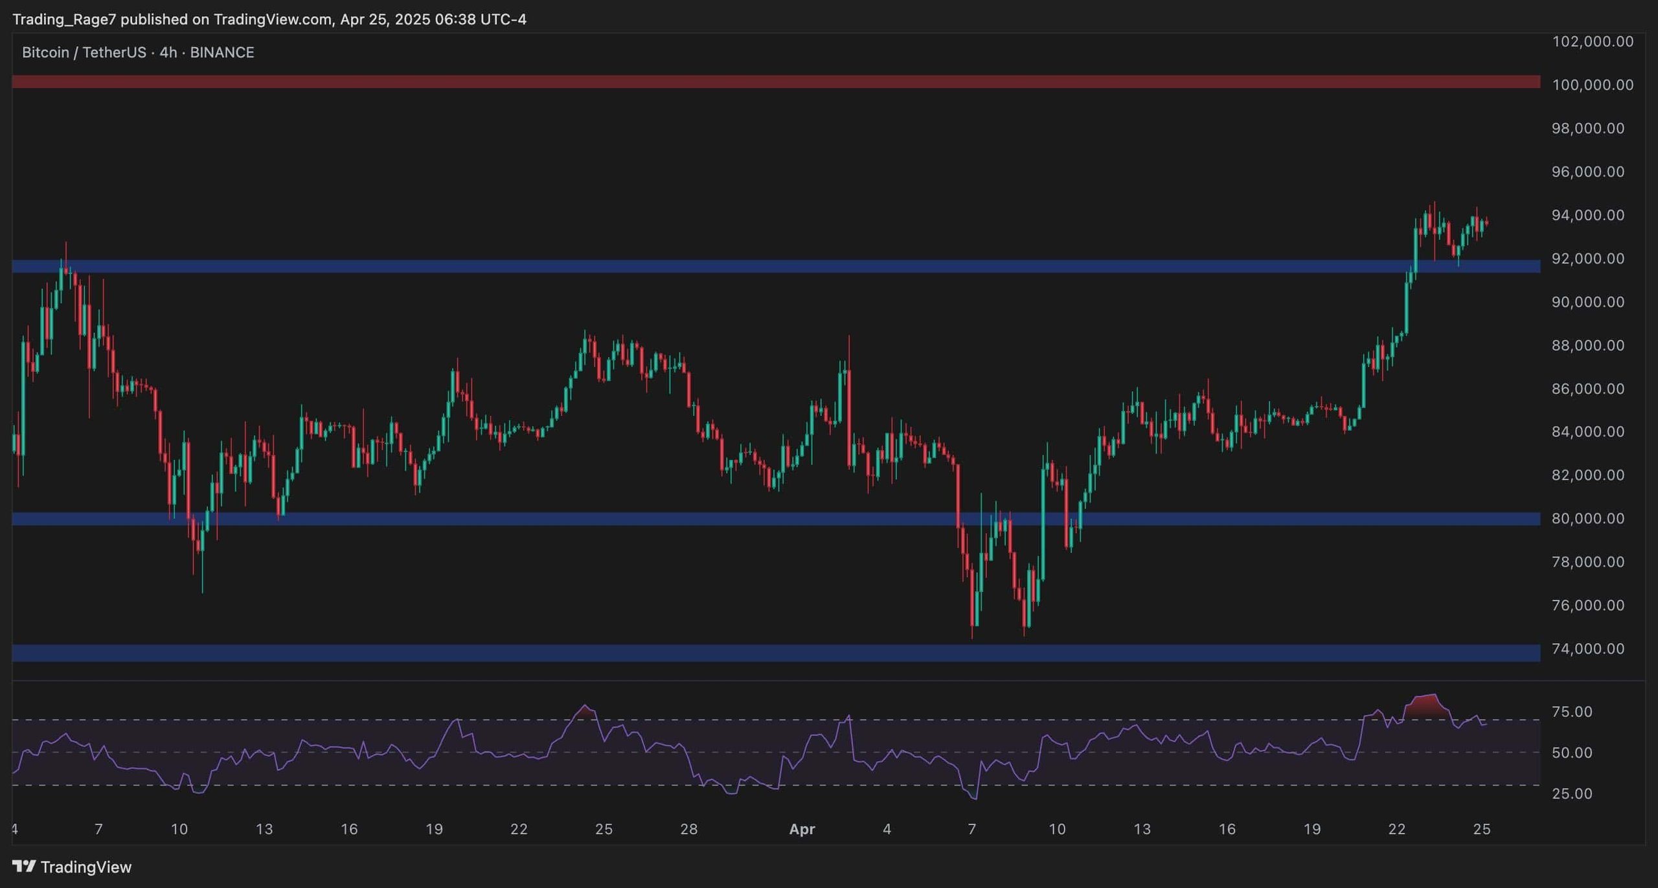Click the TradingView wordmark text beside the logo
The image size is (1658, 888).
[85, 867]
